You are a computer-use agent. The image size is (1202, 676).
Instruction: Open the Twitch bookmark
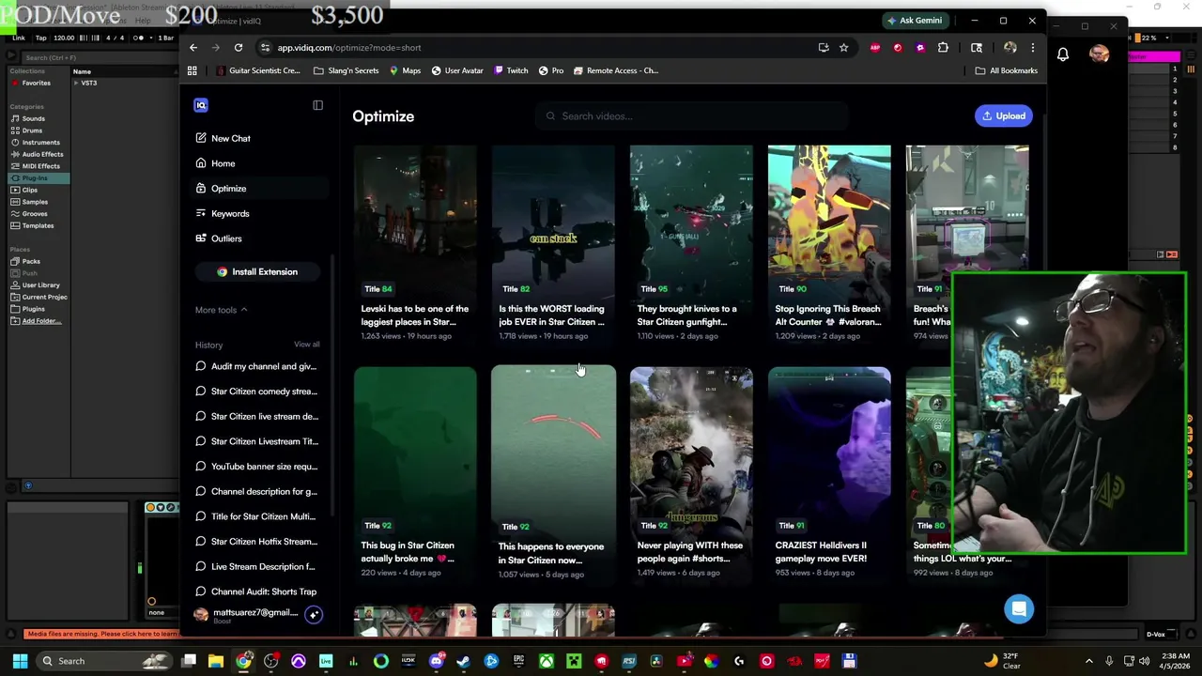[x=511, y=70]
